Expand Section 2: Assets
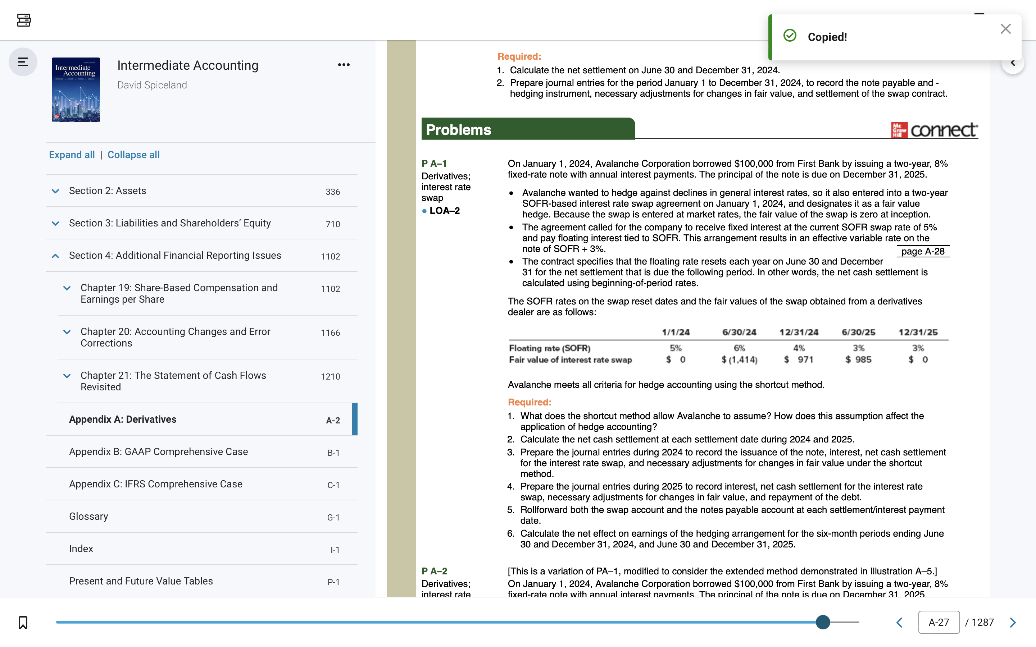1036x647 pixels. tap(55, 191)
